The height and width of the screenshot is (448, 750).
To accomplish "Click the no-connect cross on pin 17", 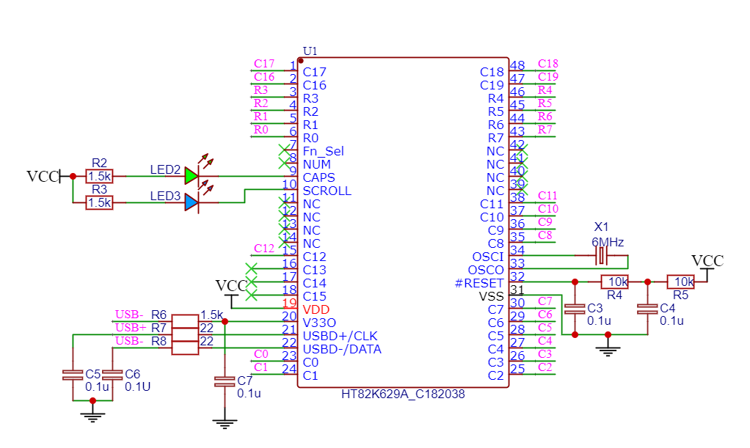I will (x=251, y=282).
